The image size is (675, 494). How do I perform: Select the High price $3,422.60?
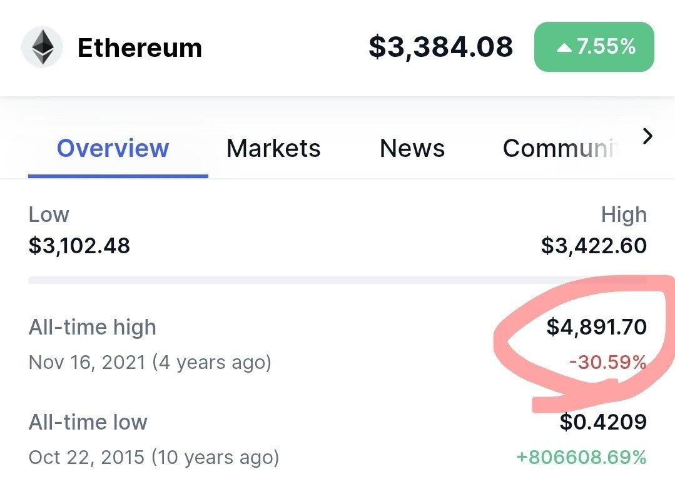[594, 246]
